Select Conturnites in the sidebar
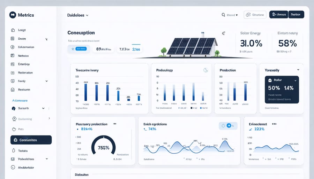The image size is (314, 179). point(31,140)
